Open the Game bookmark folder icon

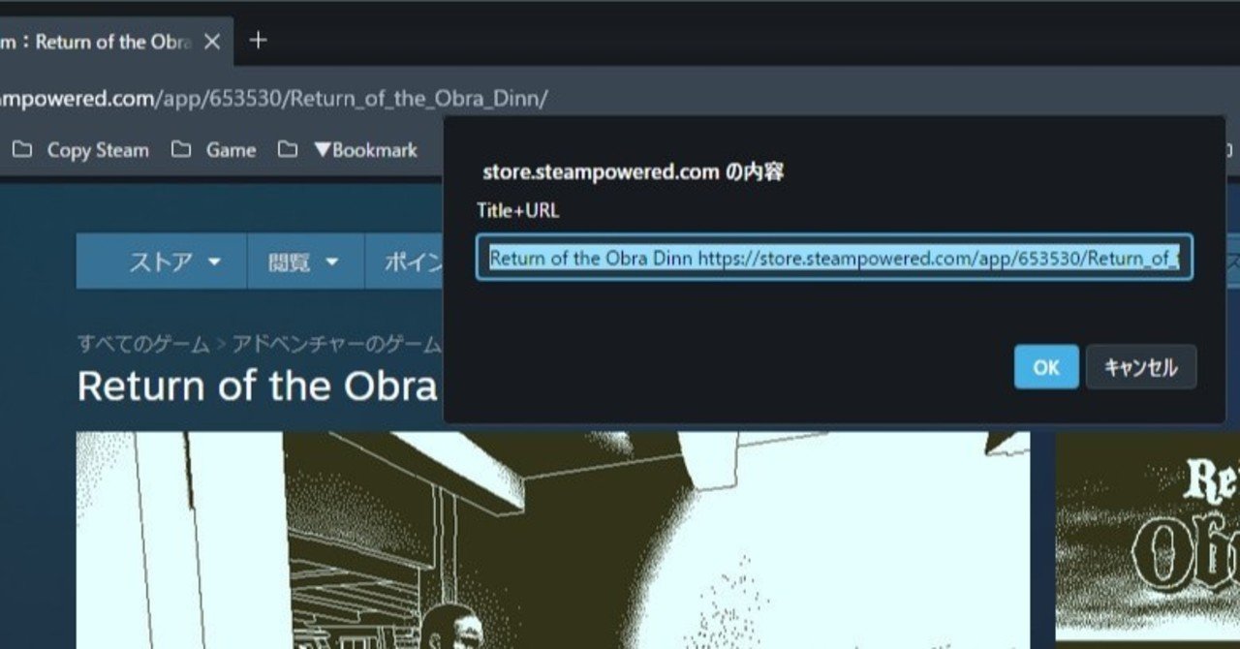click(x=181, y=150)
